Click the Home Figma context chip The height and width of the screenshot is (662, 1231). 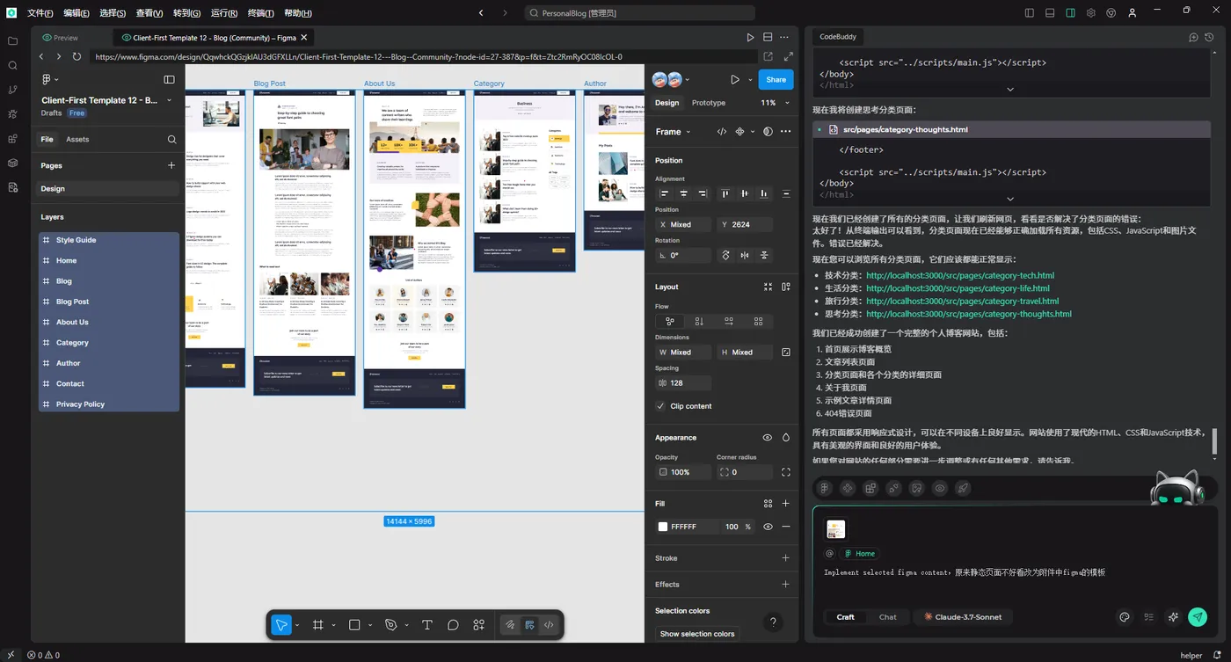click(860, 553)
